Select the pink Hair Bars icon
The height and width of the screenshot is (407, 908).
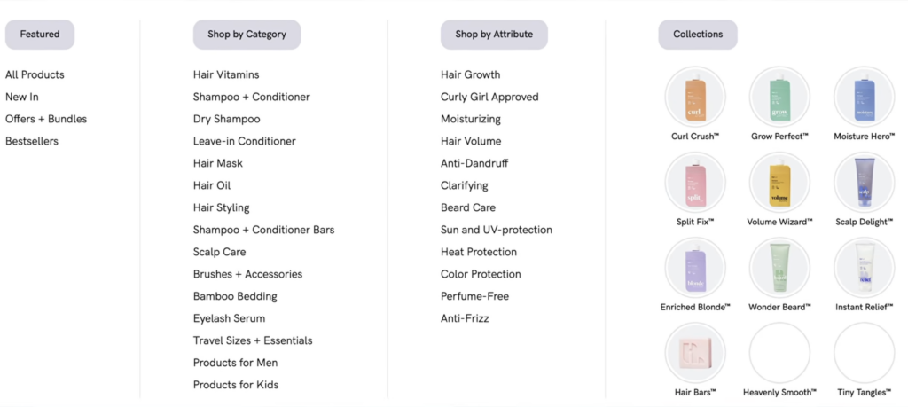coord(694,352)
